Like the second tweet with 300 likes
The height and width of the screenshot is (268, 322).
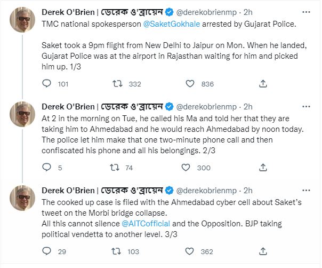click(187, 168)
